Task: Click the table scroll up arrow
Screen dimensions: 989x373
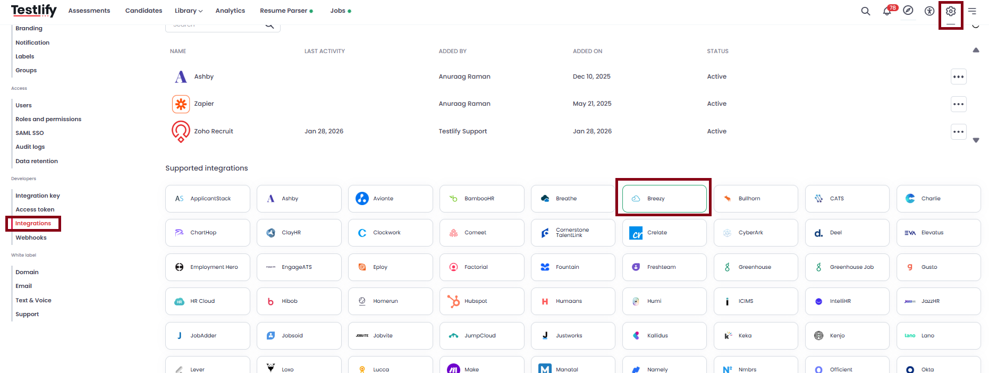Action: (976, 50)
